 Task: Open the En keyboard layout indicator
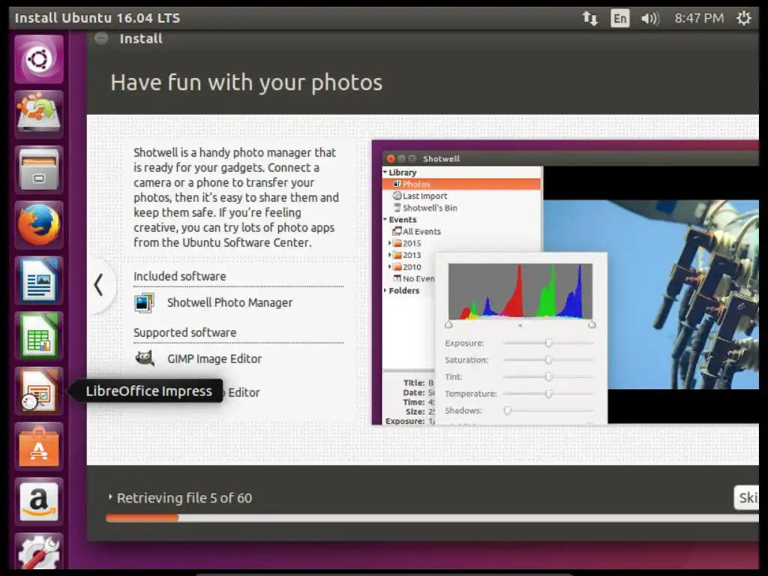click(x=619, y=19)
